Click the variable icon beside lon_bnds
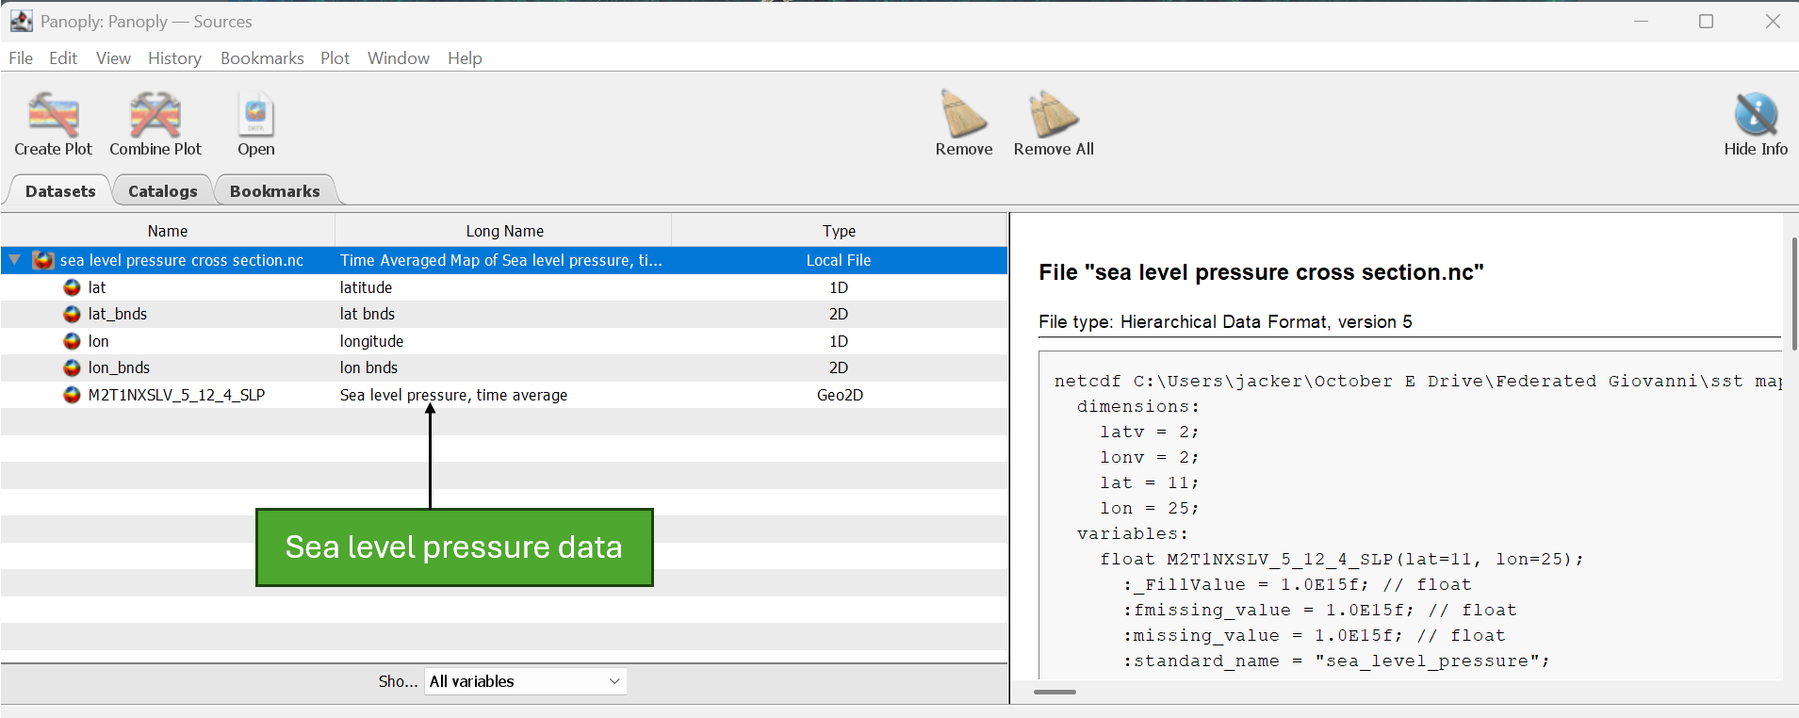This screenshot has width=1799, height=718. point(72,367)
